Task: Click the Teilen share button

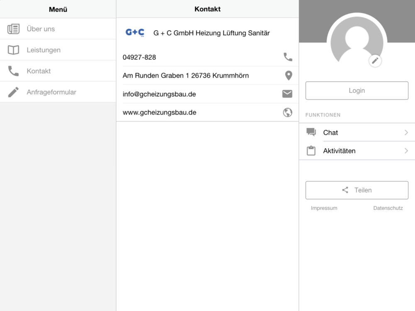Action: [357, 190]
